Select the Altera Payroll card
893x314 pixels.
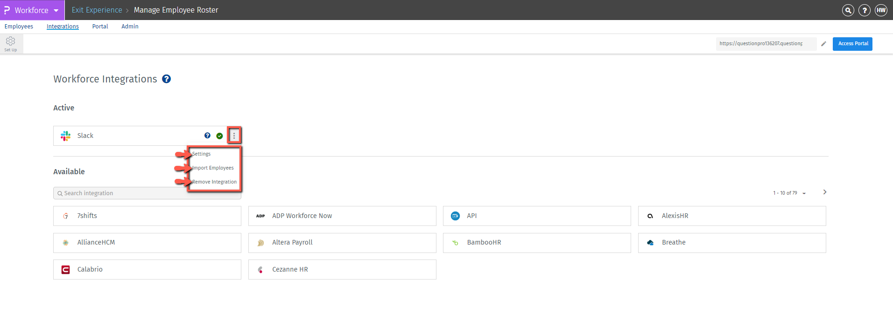342,243
